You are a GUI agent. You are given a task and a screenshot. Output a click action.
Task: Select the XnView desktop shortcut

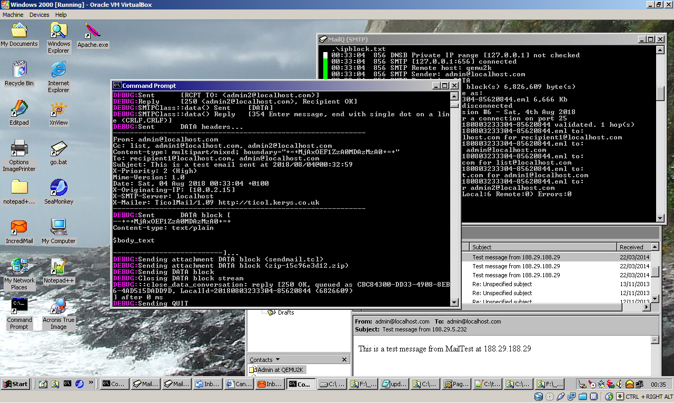point(58,113)
